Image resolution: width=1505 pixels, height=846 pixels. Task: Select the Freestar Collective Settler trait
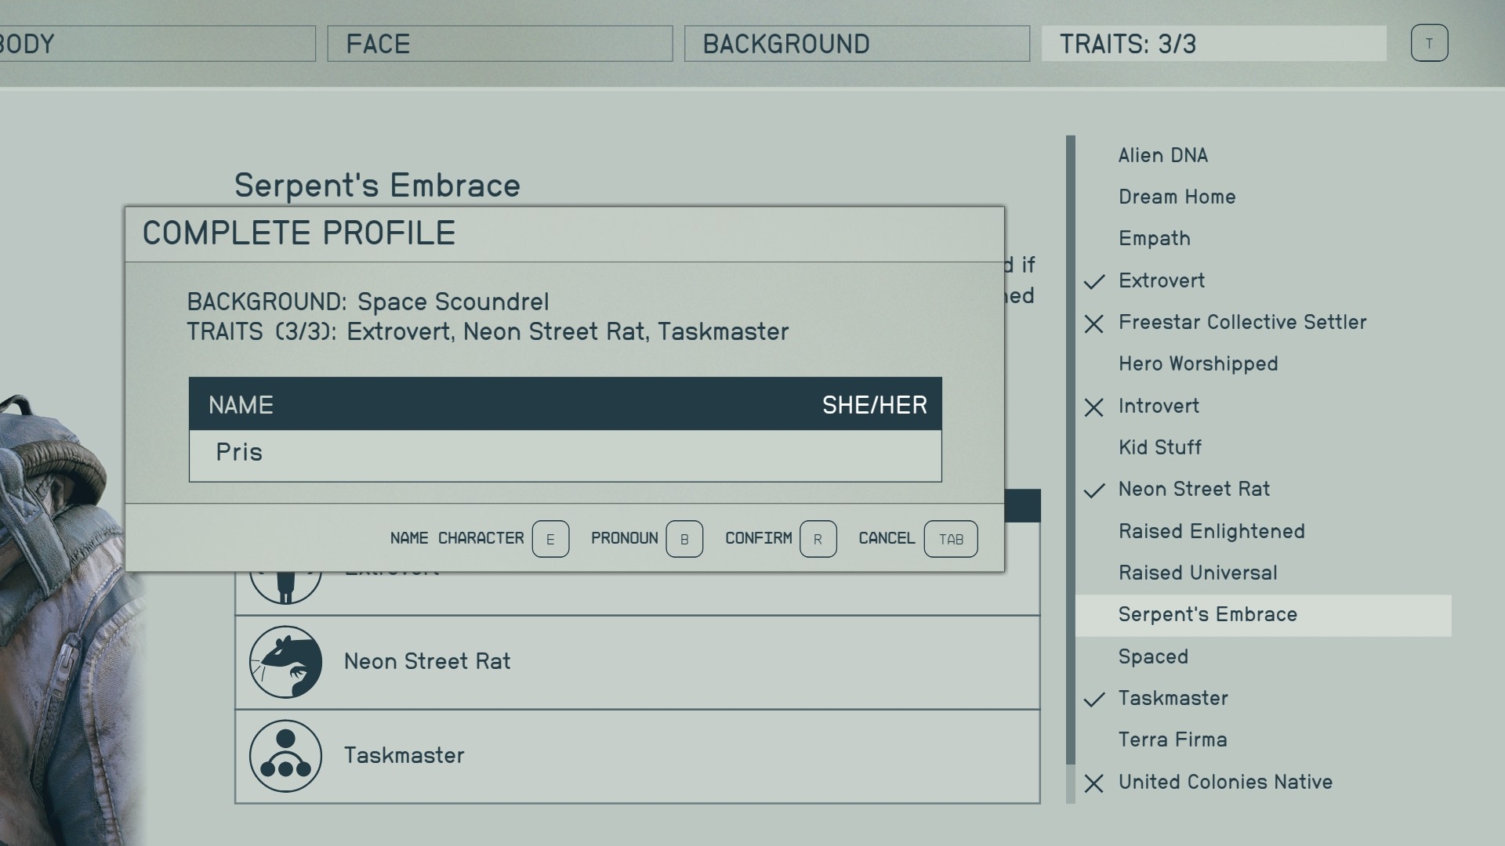click(1242, 322)
